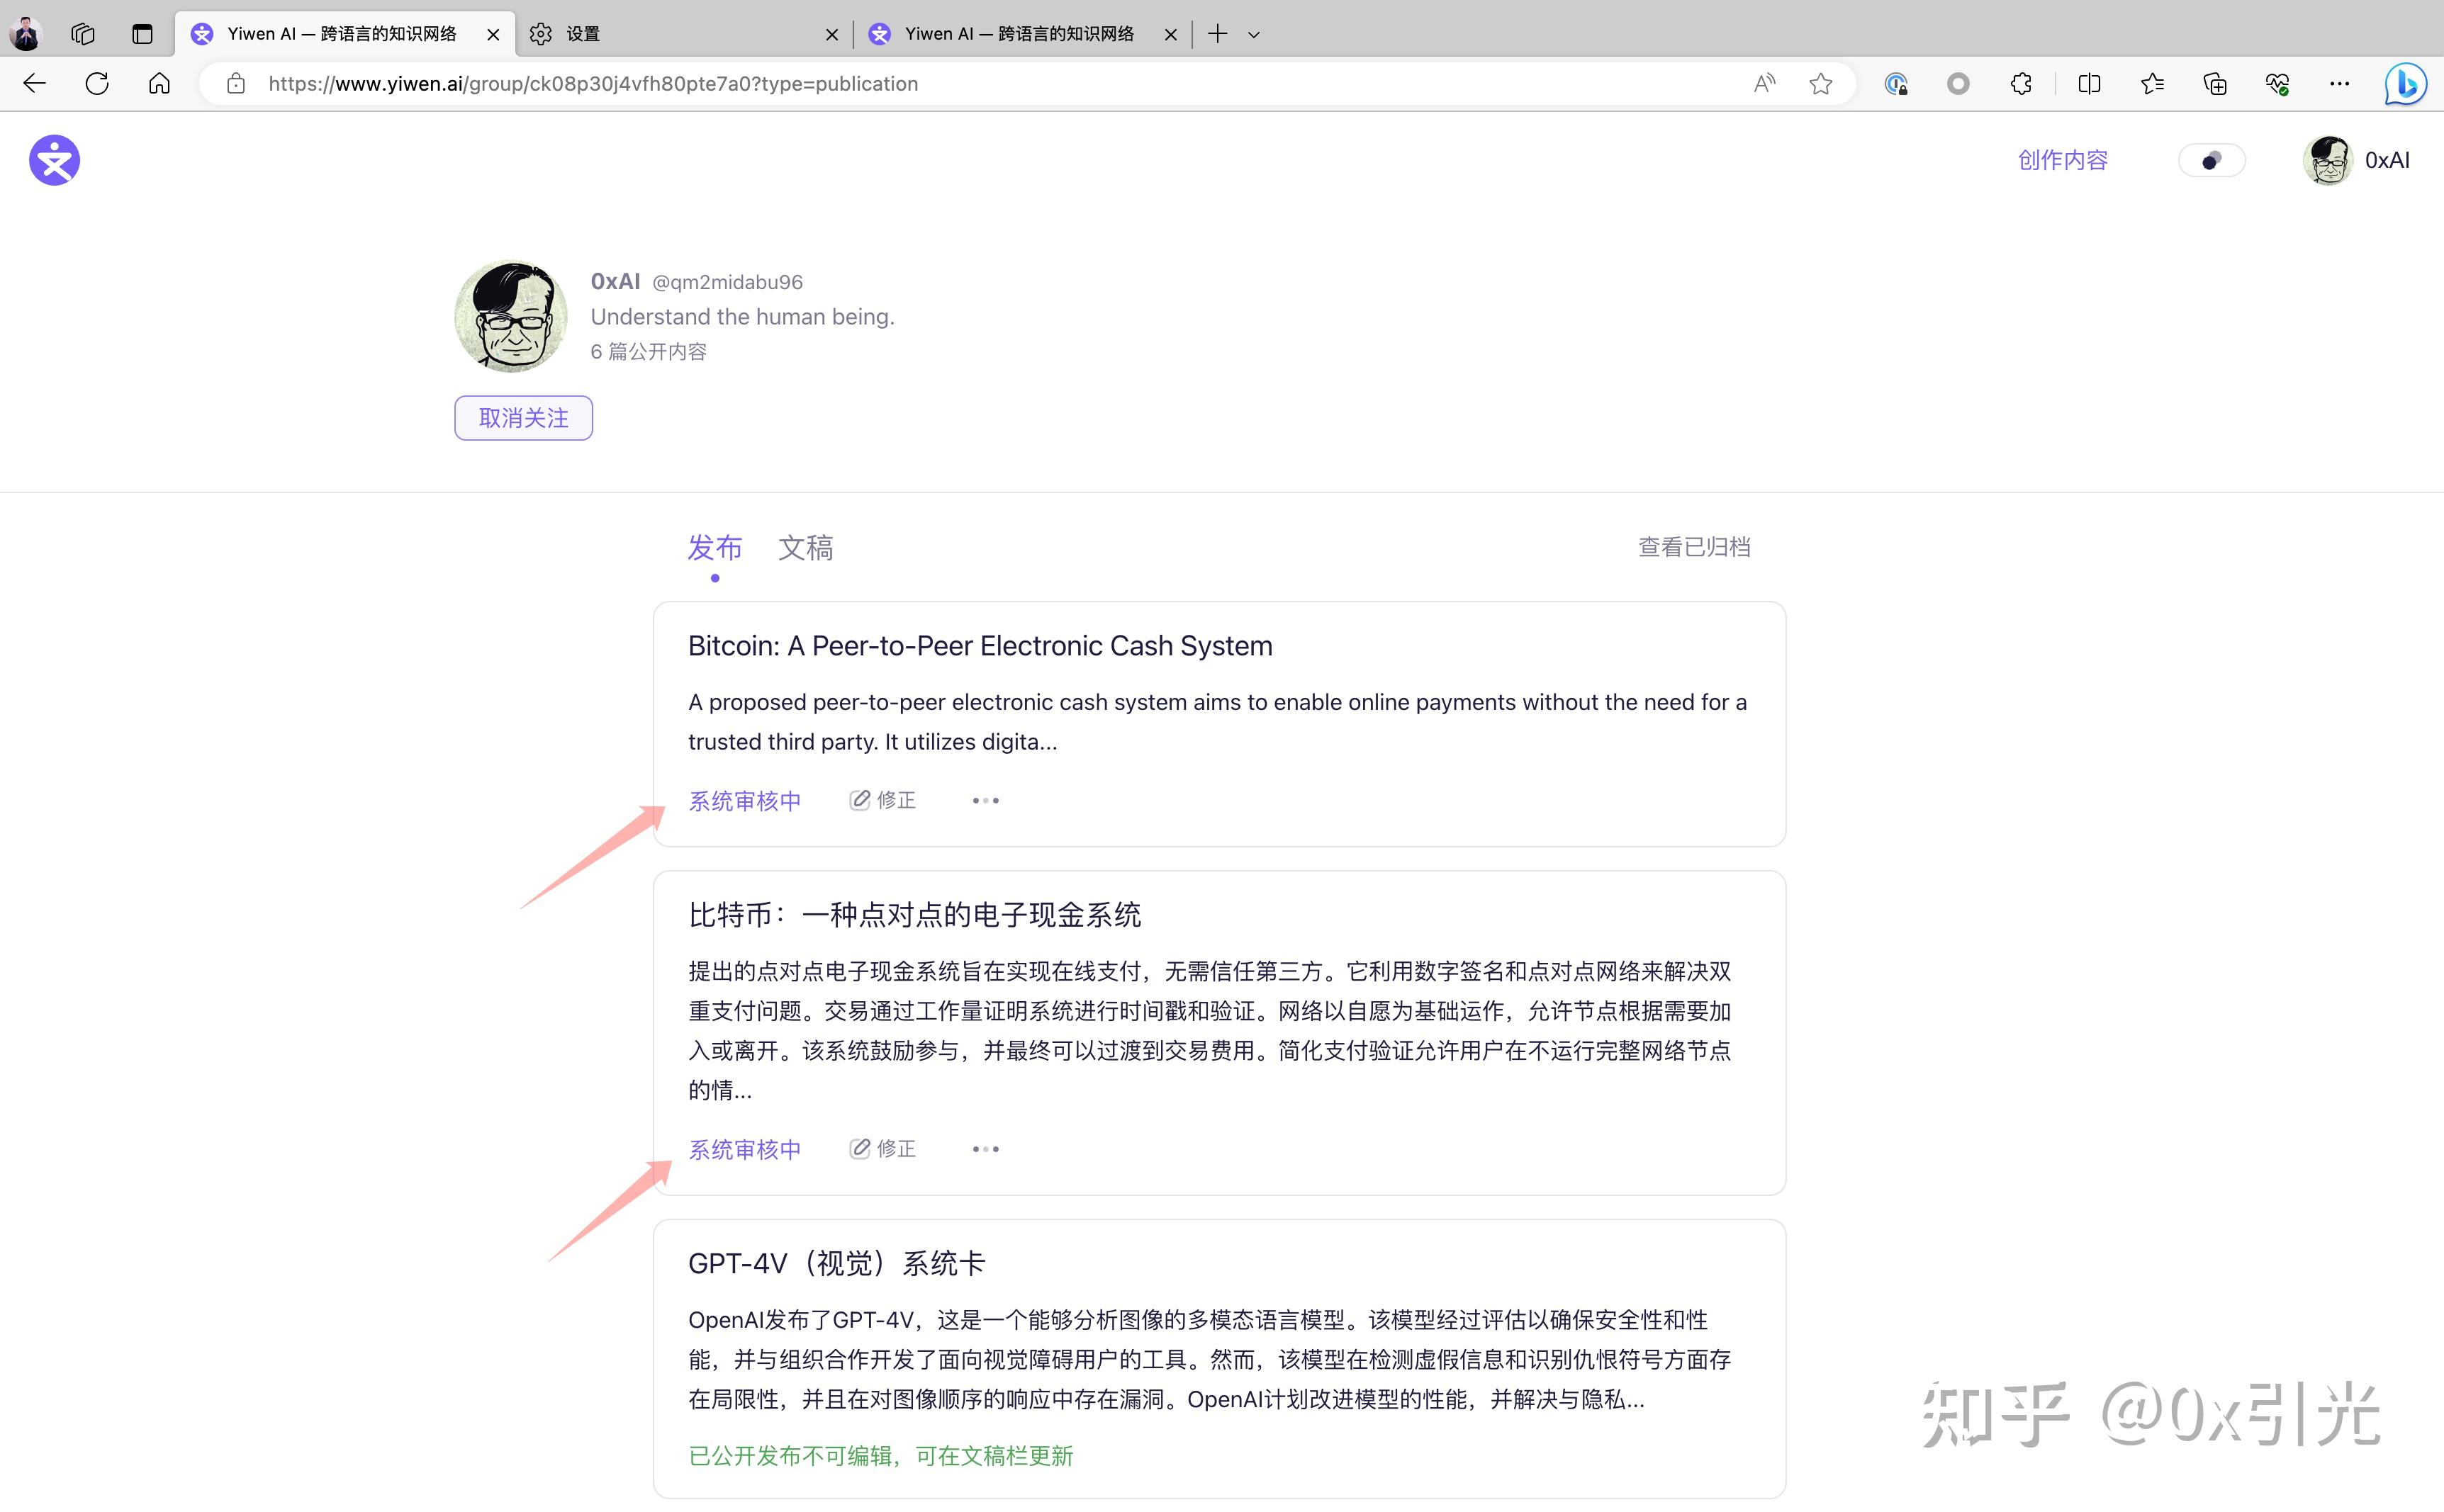Screen dimensions: 2444x1512
Task: Open the browser home page icon
Action: (159, 84)
